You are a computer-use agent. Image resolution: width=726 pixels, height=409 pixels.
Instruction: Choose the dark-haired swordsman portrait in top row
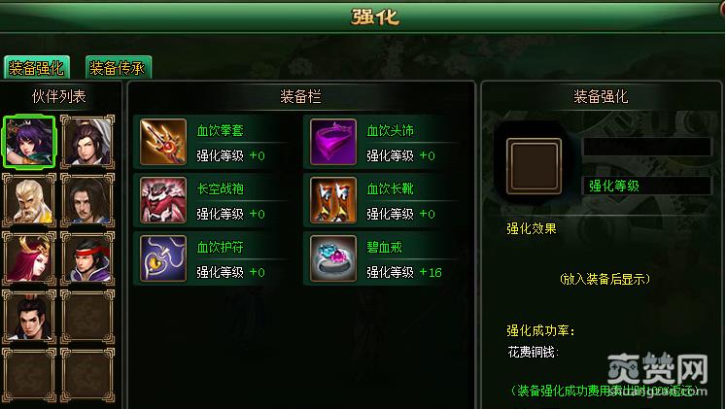(87, 142)
